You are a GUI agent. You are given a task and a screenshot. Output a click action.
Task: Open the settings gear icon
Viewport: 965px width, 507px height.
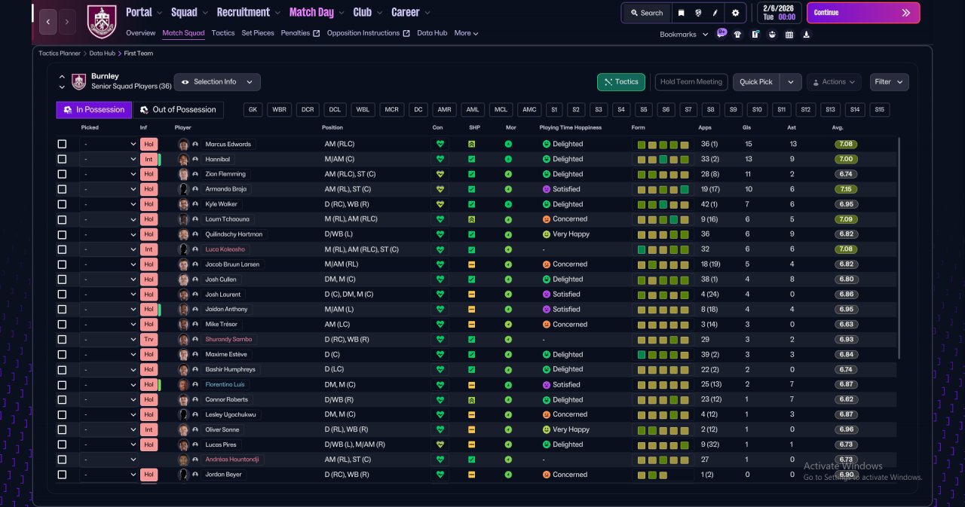coord(735,13)
